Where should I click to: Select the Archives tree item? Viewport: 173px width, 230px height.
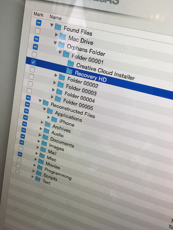tap(62, 128)
